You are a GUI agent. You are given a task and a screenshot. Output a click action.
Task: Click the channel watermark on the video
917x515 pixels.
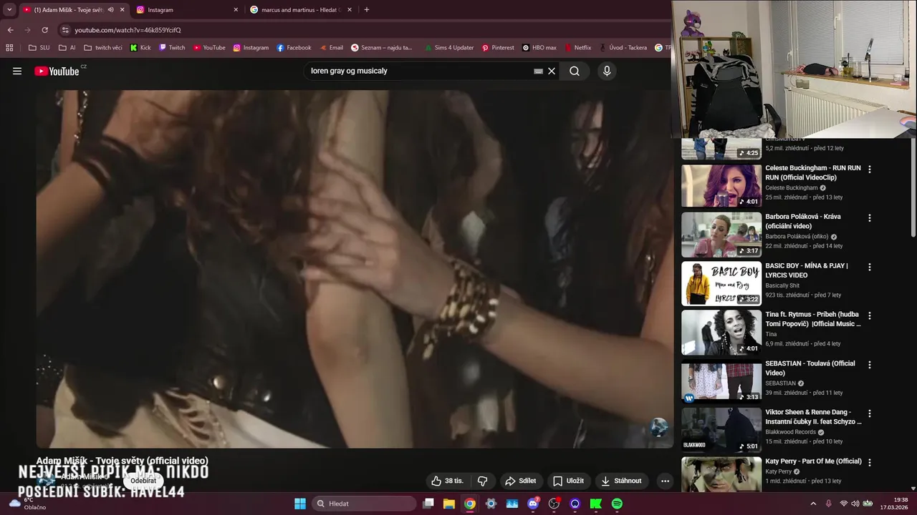tap(658, 427)
